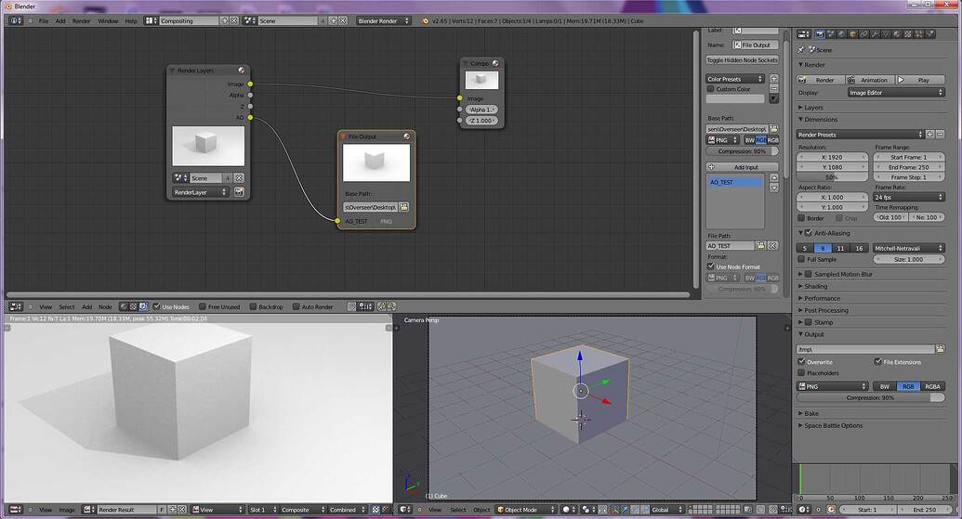Open the Particles properties icon
Image resolution: width=962 pixels, height=519 pixels.
[x=918, y=34]
